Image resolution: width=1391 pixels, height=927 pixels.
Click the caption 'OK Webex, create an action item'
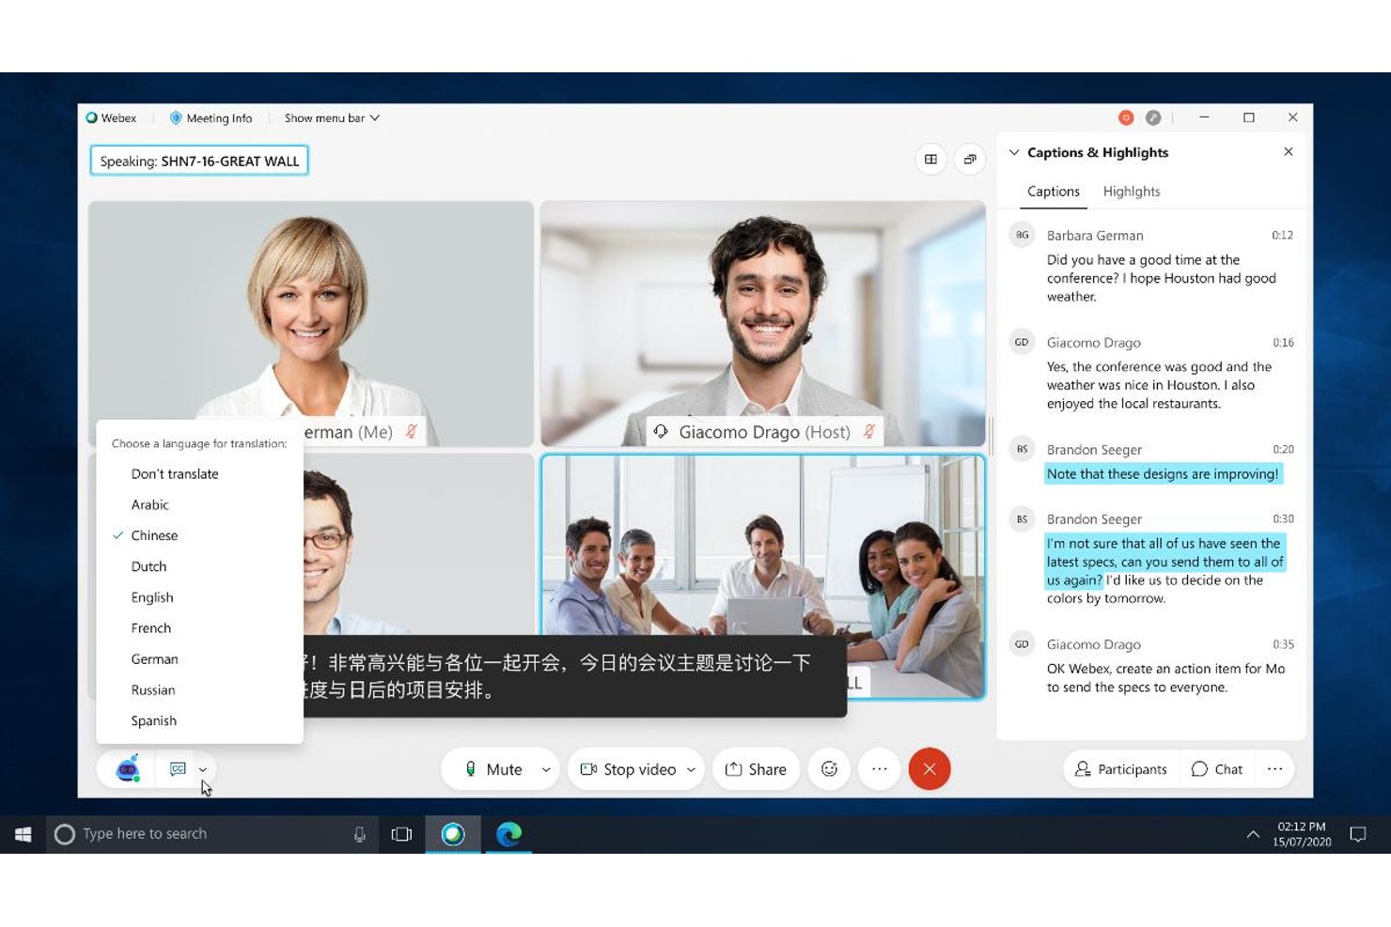click(1165, 678)
